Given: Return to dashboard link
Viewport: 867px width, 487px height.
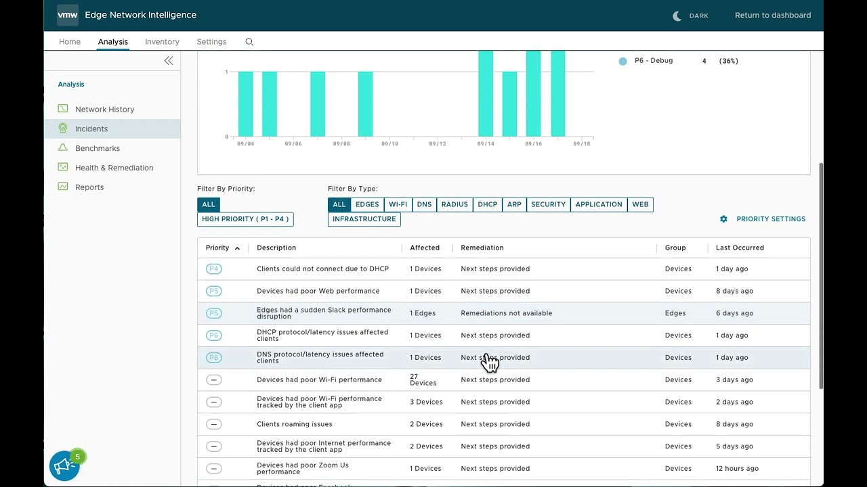Looking at the screenshot, I should pos(772,16).
